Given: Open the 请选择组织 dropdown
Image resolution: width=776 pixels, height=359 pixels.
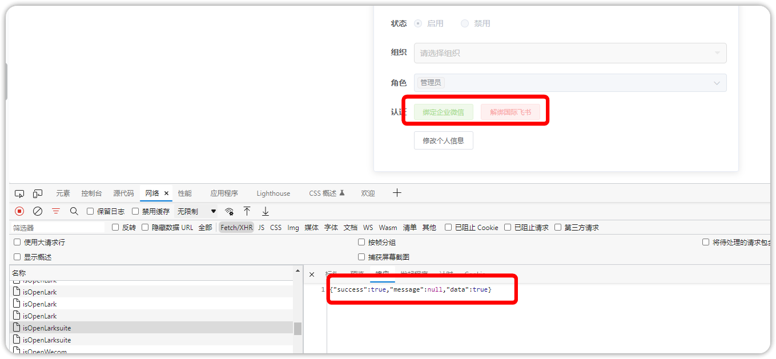Looking at the screenshot, I should tap(570, 53).
